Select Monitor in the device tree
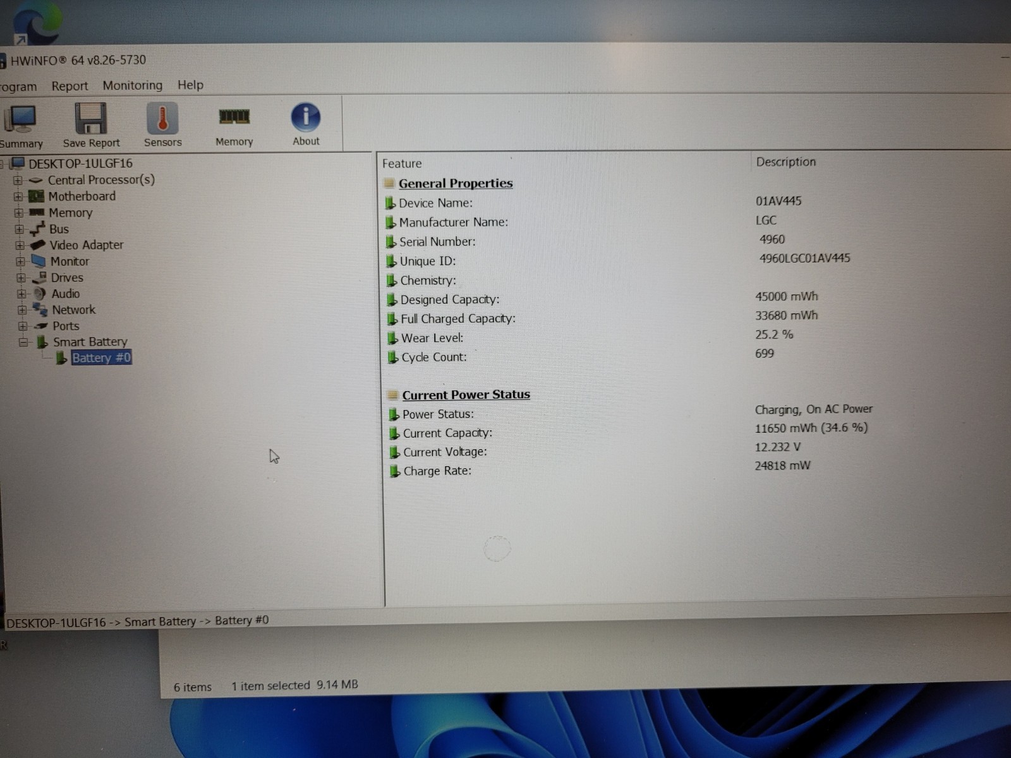 70,262
